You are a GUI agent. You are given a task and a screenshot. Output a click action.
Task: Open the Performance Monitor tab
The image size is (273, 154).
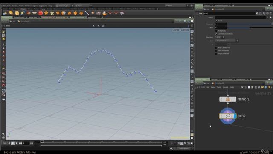[221, 5]
